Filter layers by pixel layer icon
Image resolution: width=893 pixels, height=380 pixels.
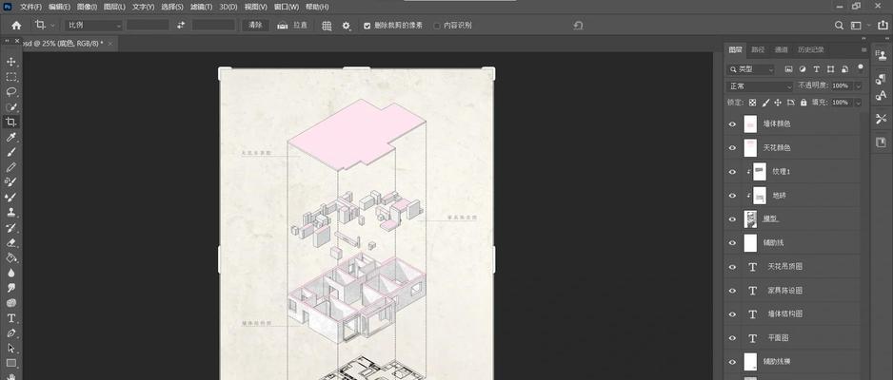coord(789,69)
